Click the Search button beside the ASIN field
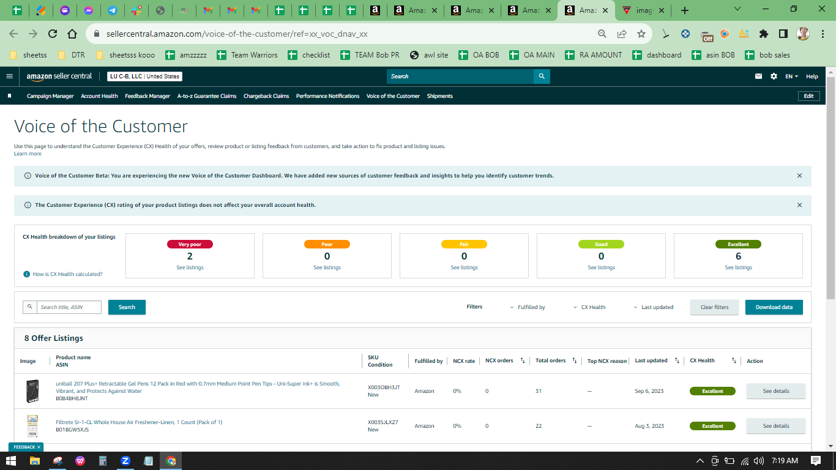This screenshot has width=836, height=470. (127, 307)
